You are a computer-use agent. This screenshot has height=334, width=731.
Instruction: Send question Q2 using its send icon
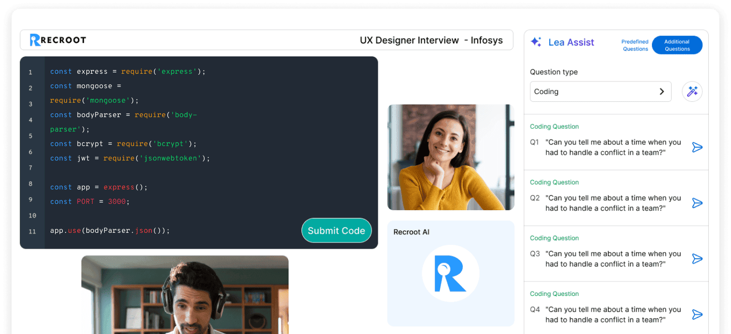coord(697,203)
